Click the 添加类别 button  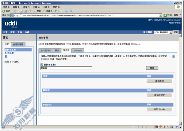(159, 81)
